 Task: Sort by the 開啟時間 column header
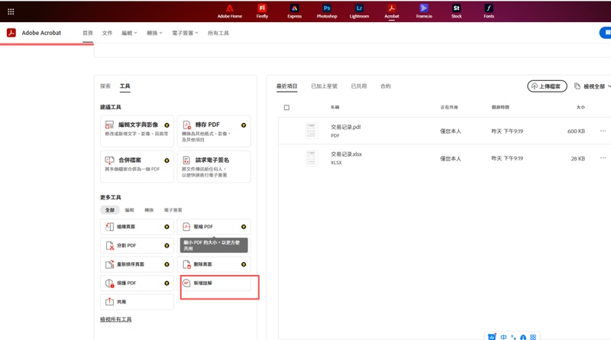tap(500, 107)
